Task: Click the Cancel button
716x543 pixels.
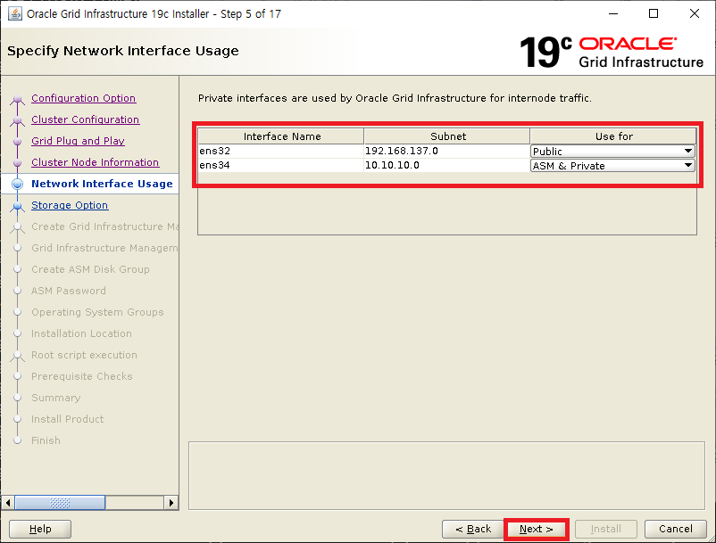Action: pyautogui.click(x=675, y=529)
